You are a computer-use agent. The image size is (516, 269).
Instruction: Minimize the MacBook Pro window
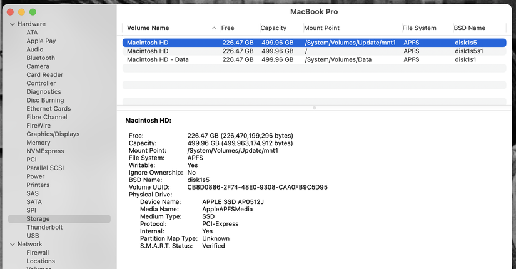(x=21, y=12)
